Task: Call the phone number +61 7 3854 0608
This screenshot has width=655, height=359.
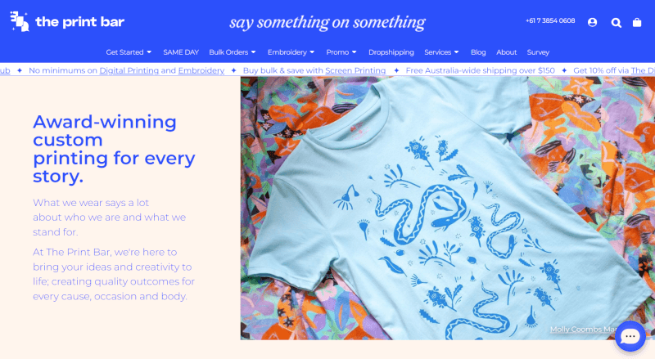Action: [x=550, y=21]
